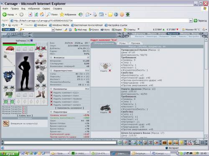Click the yellow lightbulb icon in bottom bar
This screenshot has height=156, width=209.
pos(181,143)
